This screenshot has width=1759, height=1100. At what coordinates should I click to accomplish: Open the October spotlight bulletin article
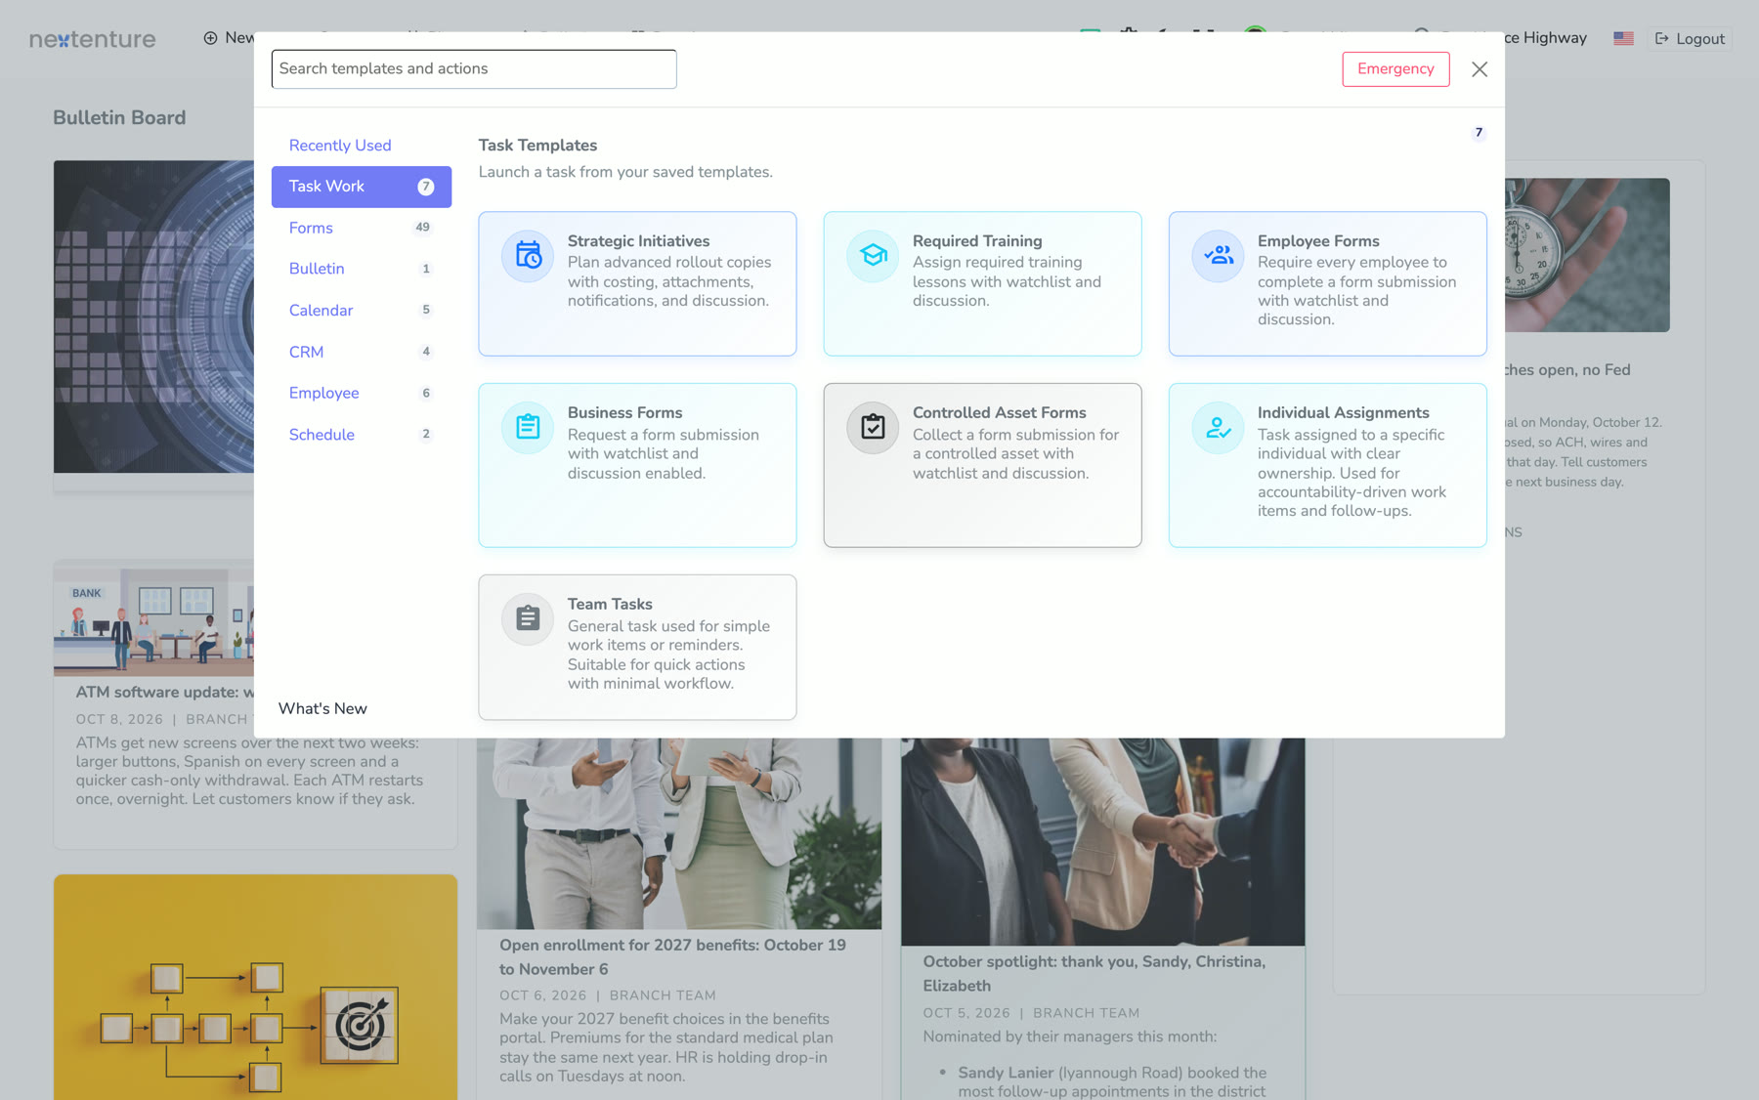point(1094,974)
